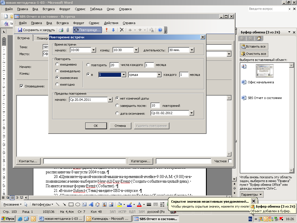
Task: Click the 'Очистить все' button
Action: pos(254,54)
